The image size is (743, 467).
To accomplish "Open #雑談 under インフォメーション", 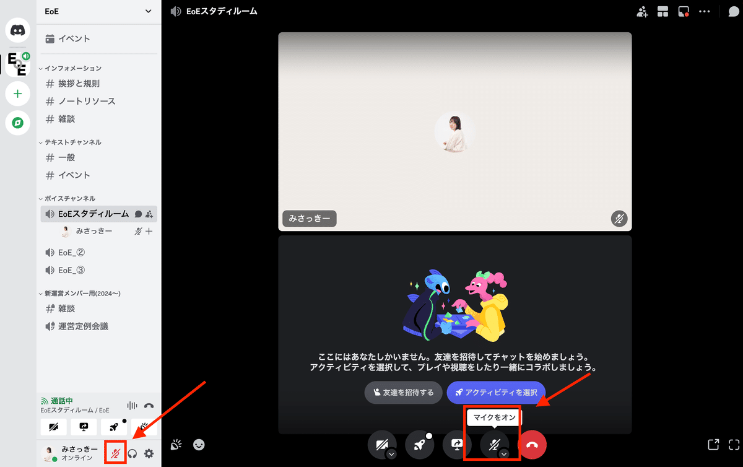I will [98, 119].
